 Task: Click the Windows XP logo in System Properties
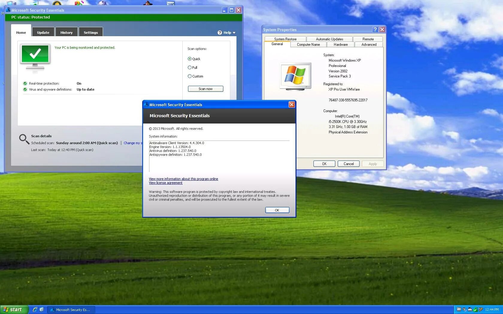tap(295, 76)
